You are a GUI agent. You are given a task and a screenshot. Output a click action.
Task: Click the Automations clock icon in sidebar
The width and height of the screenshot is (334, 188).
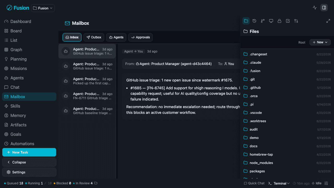(x=6, y=144)
